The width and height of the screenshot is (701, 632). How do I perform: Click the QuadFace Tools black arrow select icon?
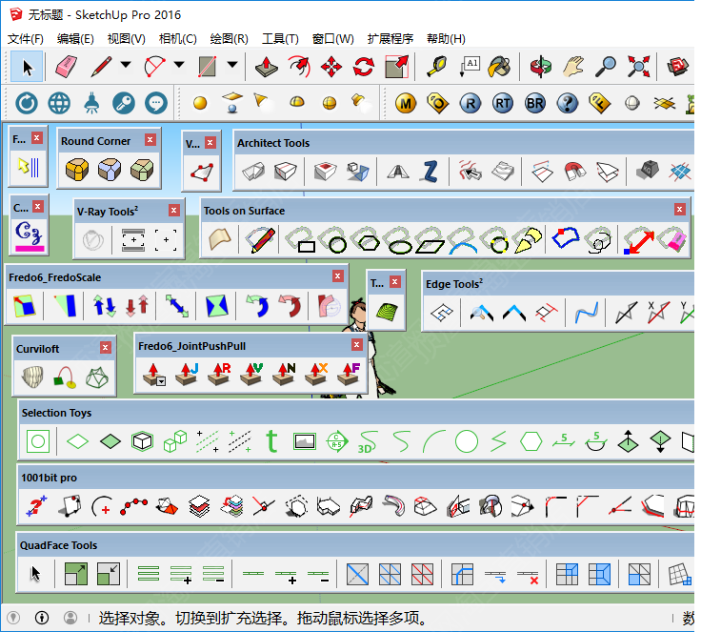point(35,574)
